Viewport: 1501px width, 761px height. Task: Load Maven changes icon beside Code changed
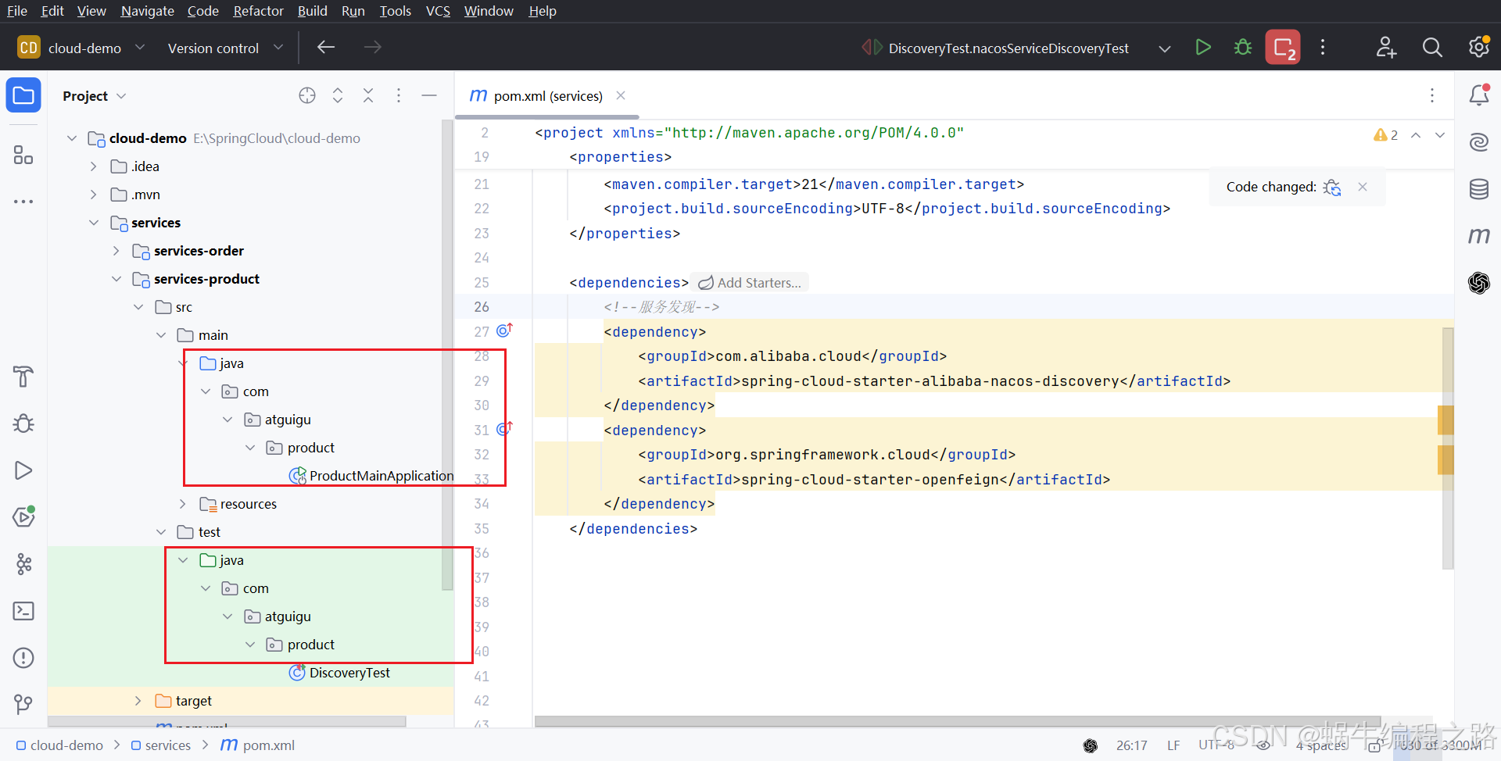pyautogui.click(x=1333, y=188)
